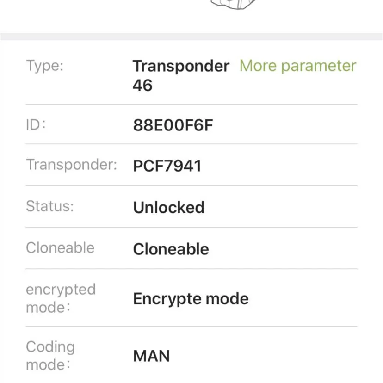
Task: Click the gray Status: label
Action: pos(50,206)
